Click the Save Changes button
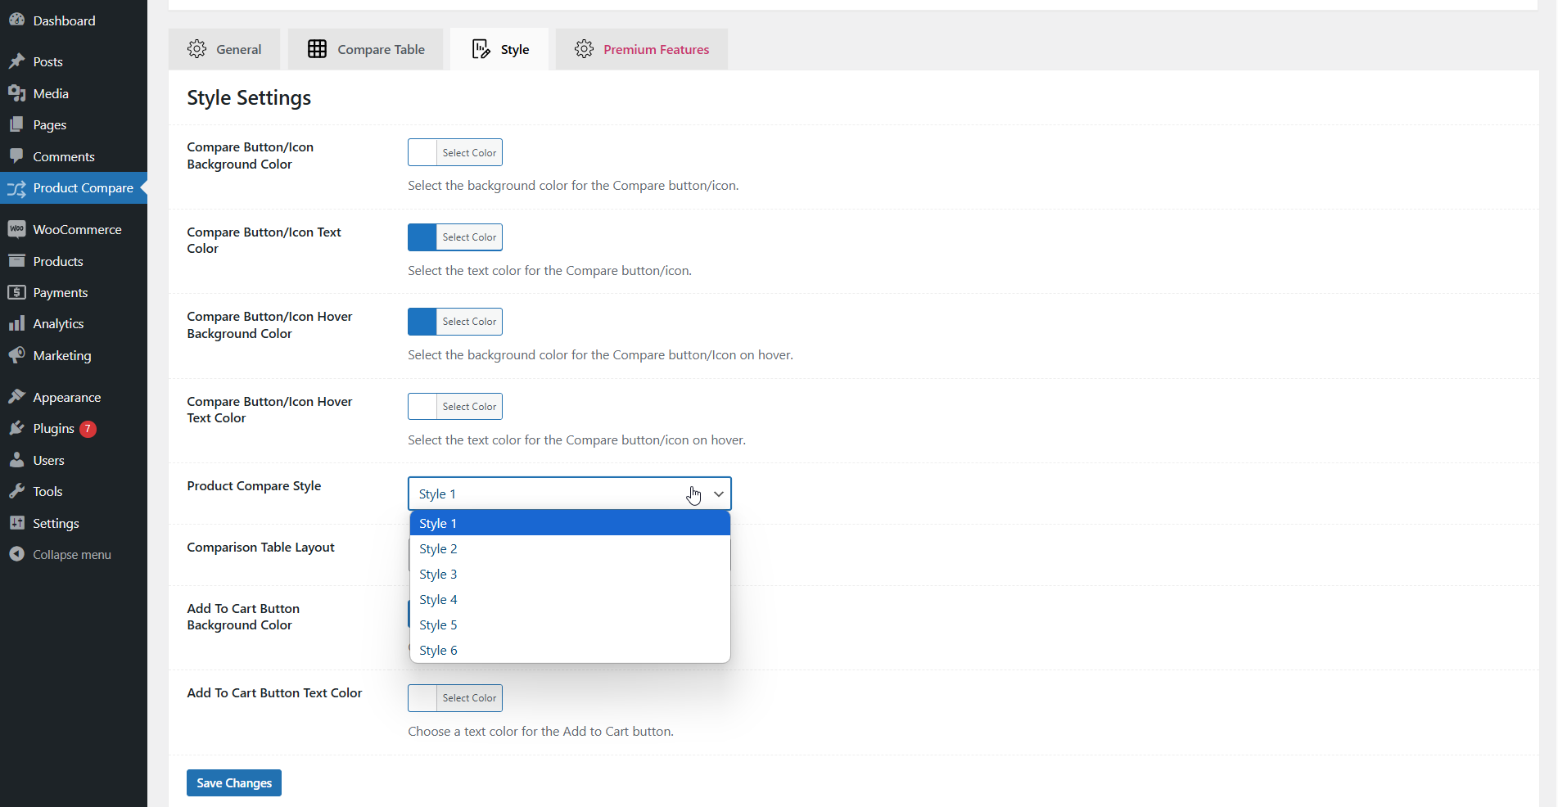1558x807 pixels. 234,783
